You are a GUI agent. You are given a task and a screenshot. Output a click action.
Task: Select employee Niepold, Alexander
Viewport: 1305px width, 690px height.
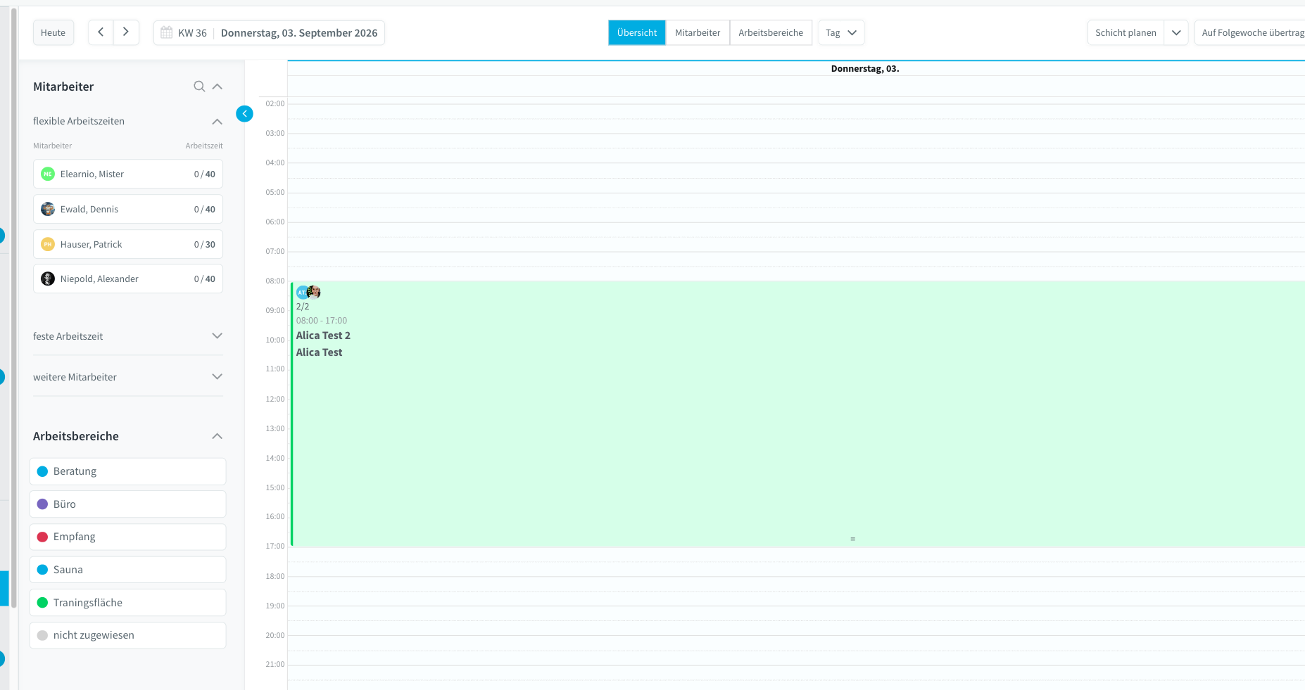pyautogui.click(x=128, y=279)
